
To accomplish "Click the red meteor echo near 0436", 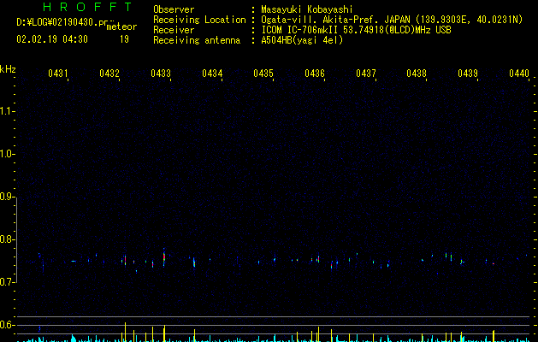I will (318, 258).
